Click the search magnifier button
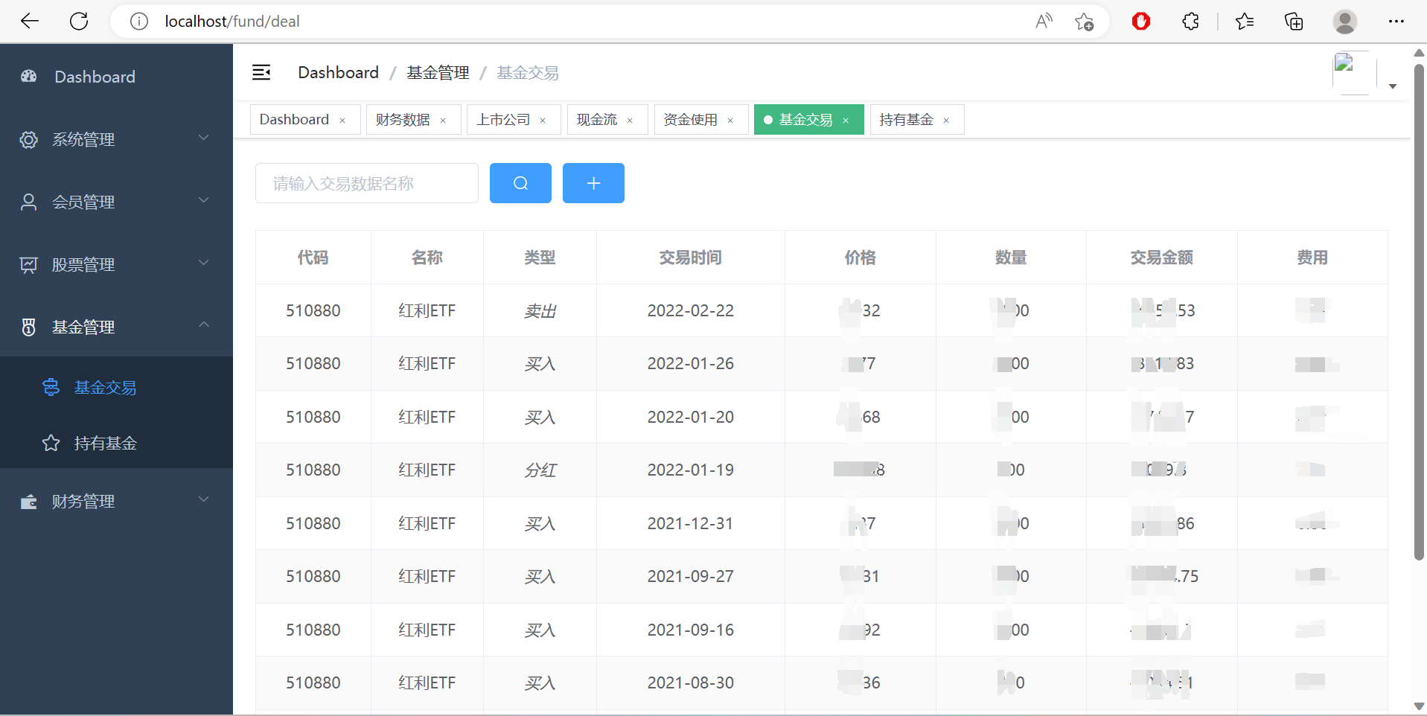Screen dimensions: 1427x716 tap(520, 183)
